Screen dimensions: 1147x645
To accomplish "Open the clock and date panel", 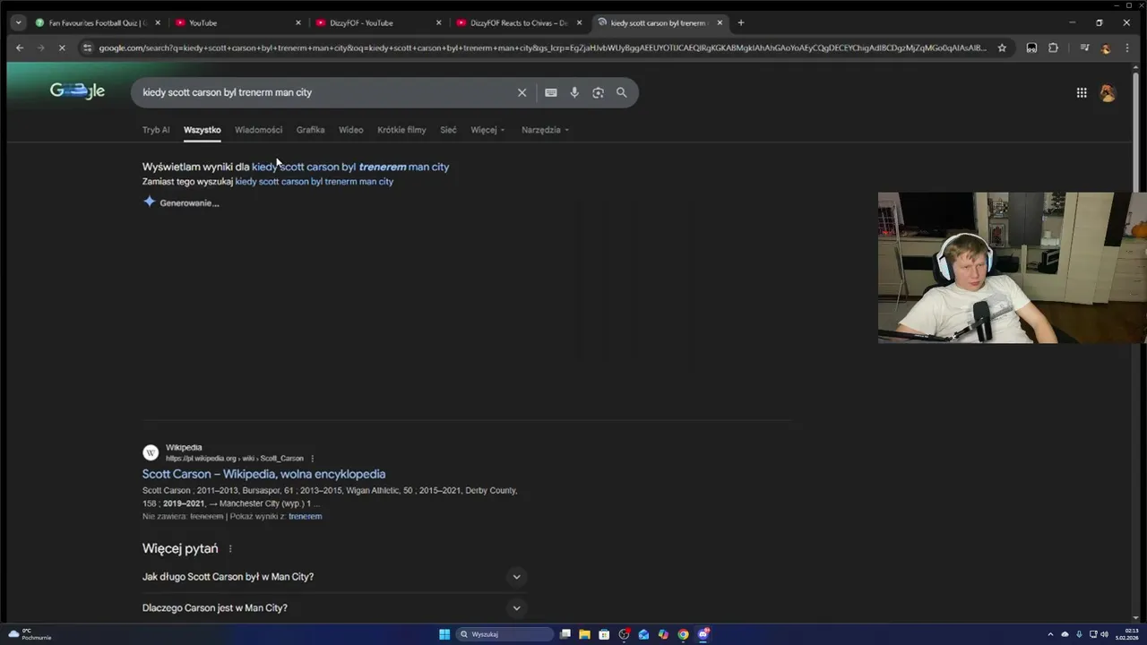I will (x=1126, y=634).
